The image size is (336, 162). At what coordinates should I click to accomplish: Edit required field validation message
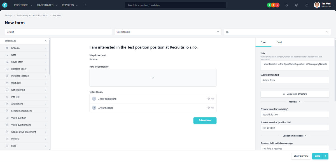(x=295, y=148)
